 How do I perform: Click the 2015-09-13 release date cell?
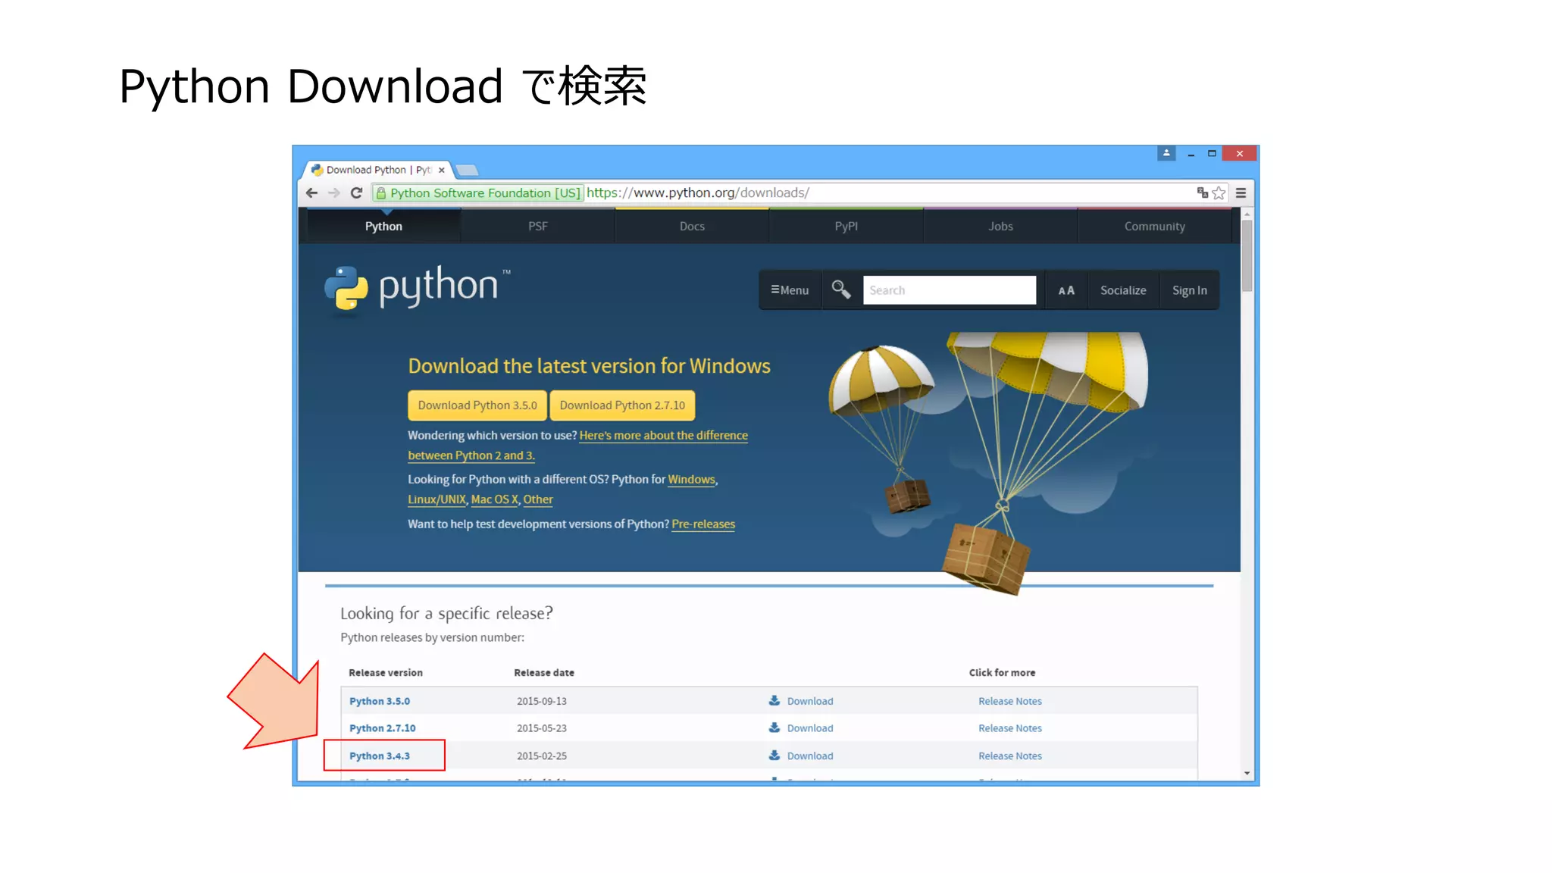(542, 701)
